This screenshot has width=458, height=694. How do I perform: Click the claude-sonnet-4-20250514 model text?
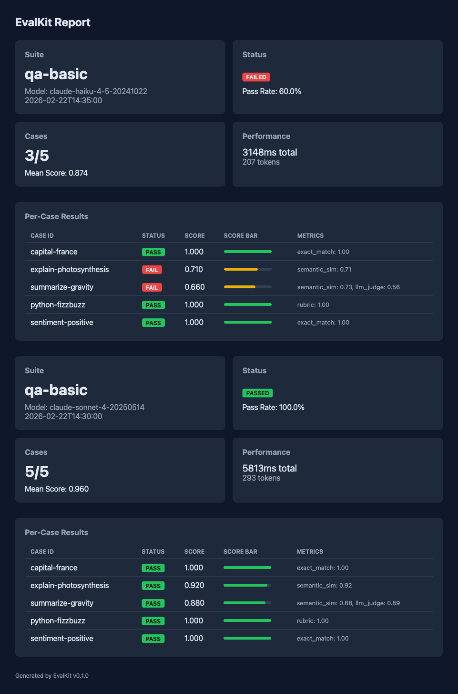pyautogui.click(x=84, y=407)
